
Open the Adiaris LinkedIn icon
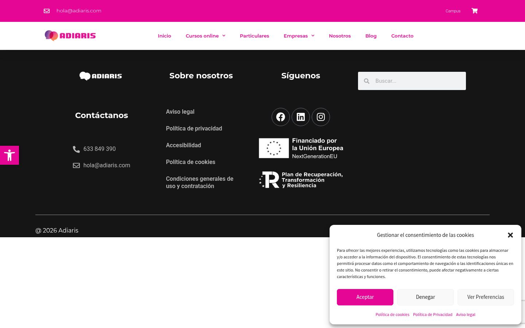[301, 117]
